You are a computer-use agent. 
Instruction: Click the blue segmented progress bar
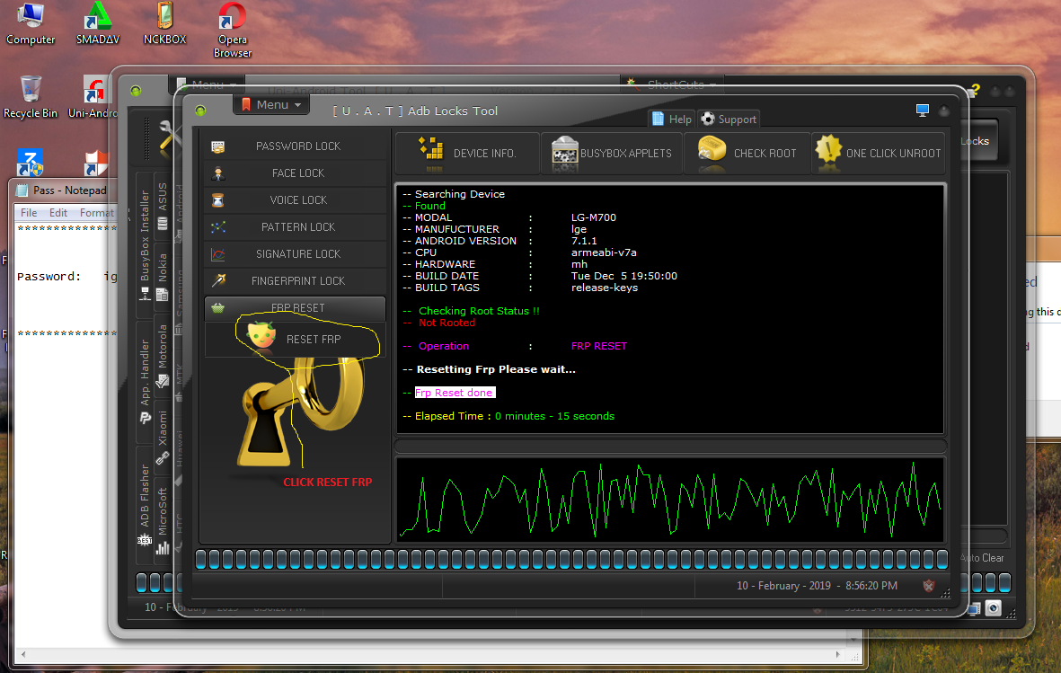(571, 559)
